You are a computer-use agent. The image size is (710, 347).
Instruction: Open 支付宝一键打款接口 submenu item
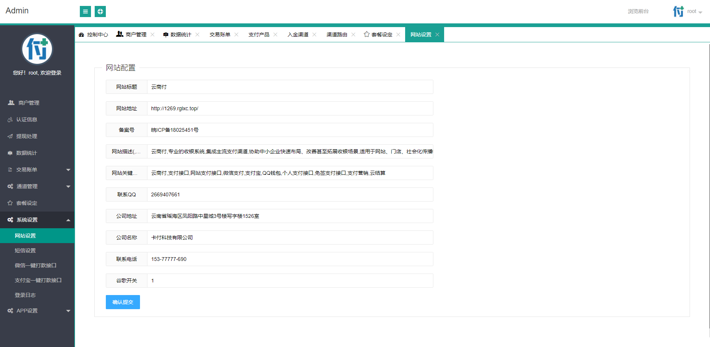pyautogui.click(x=37, y=280)
